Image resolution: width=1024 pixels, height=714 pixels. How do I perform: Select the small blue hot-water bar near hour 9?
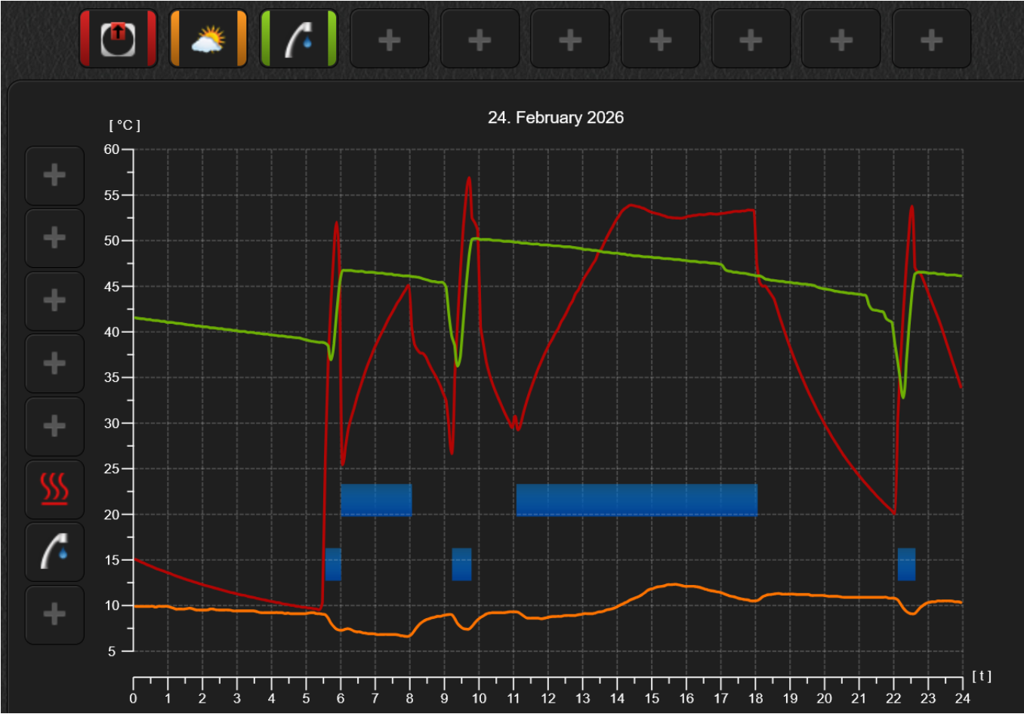pos(461,565)
